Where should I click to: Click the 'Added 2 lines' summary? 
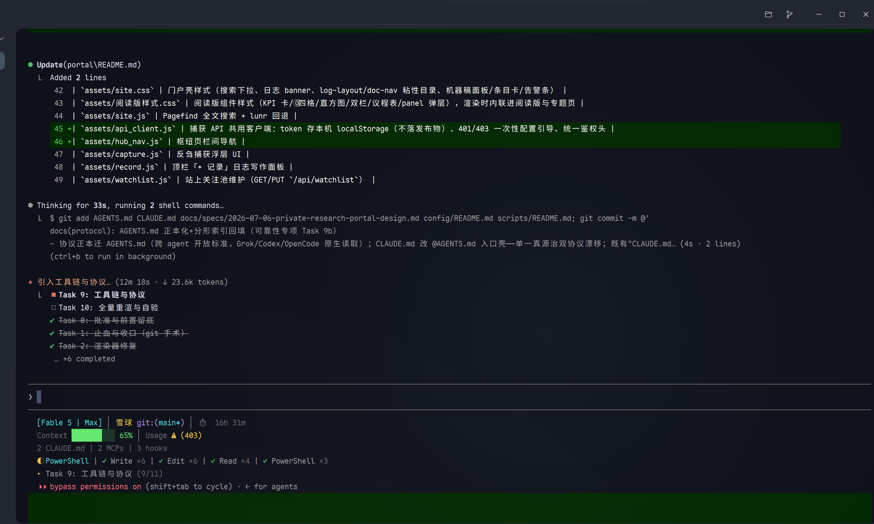(x=78, y=78)
